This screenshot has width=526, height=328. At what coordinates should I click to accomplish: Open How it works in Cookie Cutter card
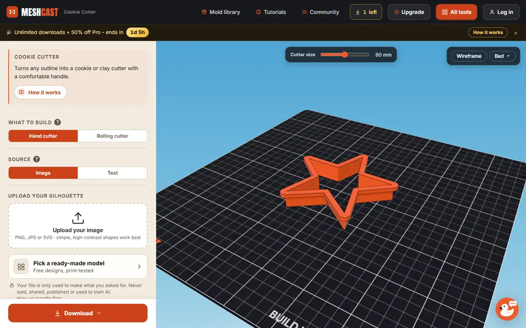click(x=40, y=92)
